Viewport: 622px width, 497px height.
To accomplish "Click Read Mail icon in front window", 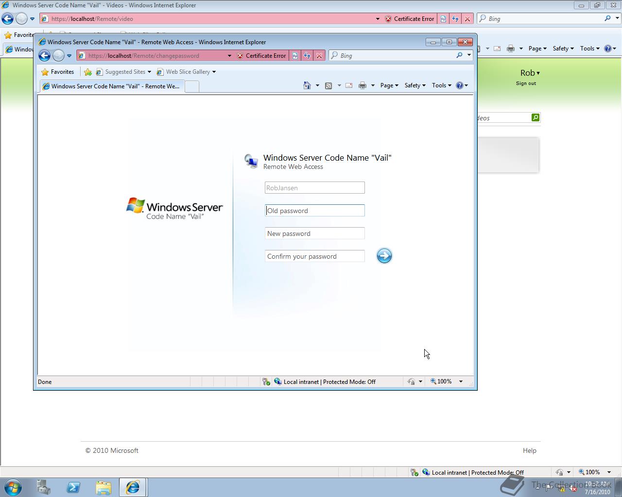I will [349, 85].
